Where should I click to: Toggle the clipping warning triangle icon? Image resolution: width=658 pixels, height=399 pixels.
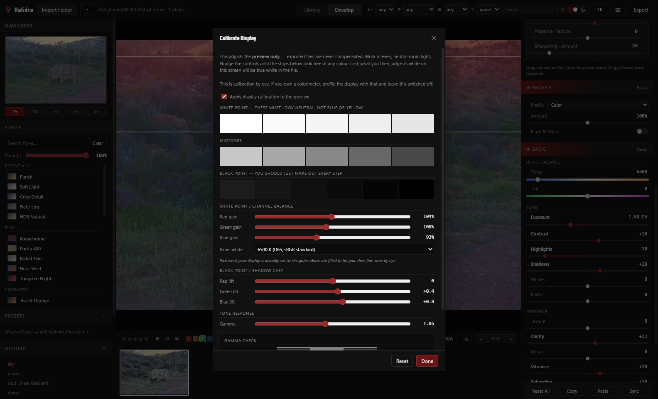click(466, 339)
